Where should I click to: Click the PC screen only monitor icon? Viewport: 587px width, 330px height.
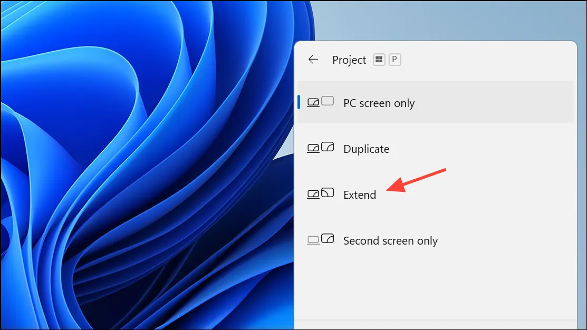coord(321,102)
